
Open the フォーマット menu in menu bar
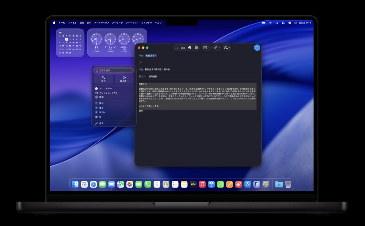click(x=132, y=23)
